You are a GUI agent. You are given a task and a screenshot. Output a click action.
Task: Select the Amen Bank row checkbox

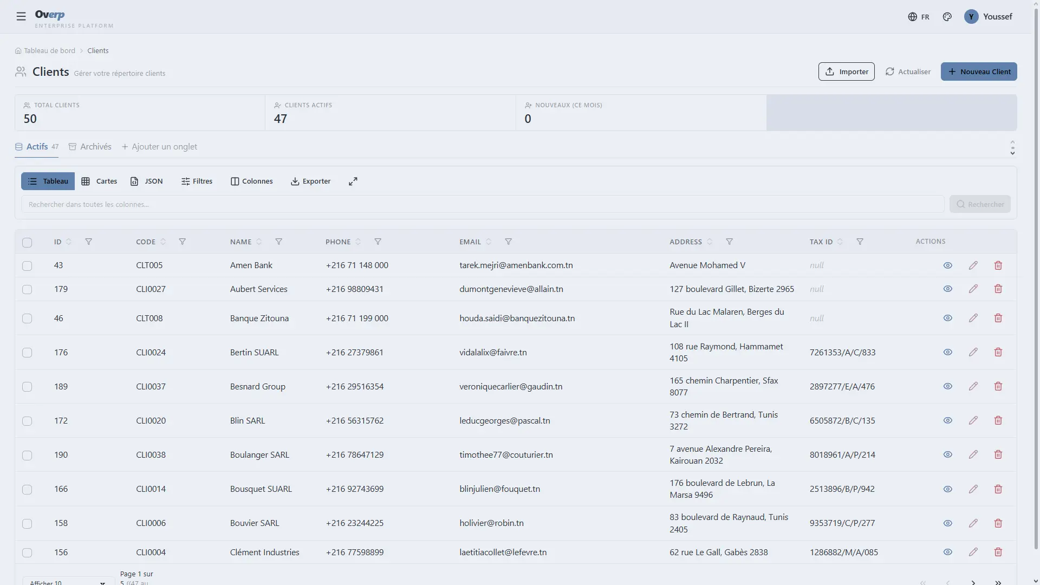pos(27,266)
